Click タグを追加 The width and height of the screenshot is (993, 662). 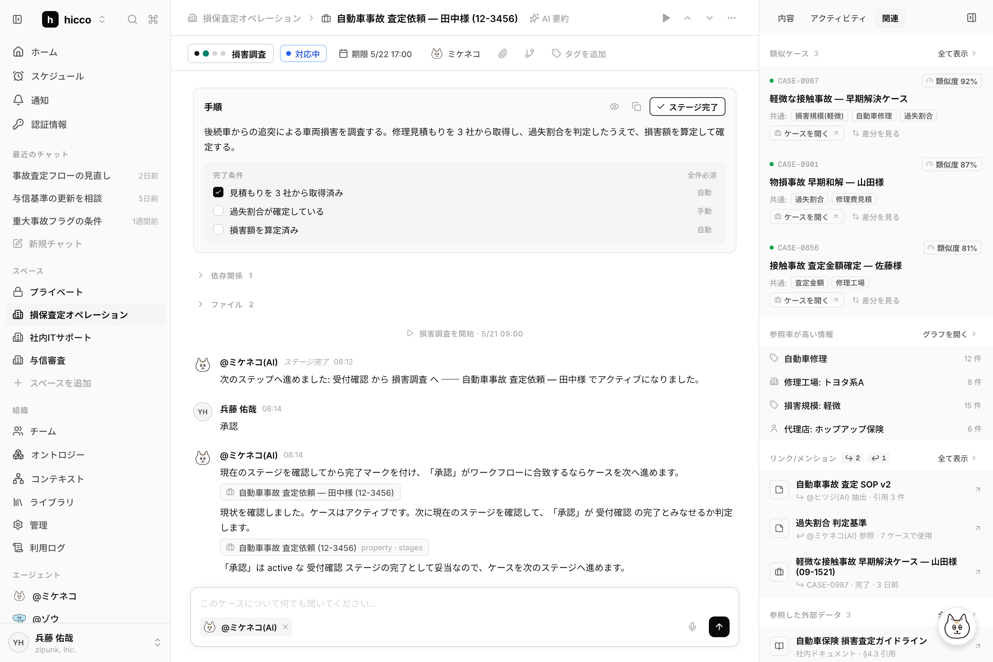point(579,54)
